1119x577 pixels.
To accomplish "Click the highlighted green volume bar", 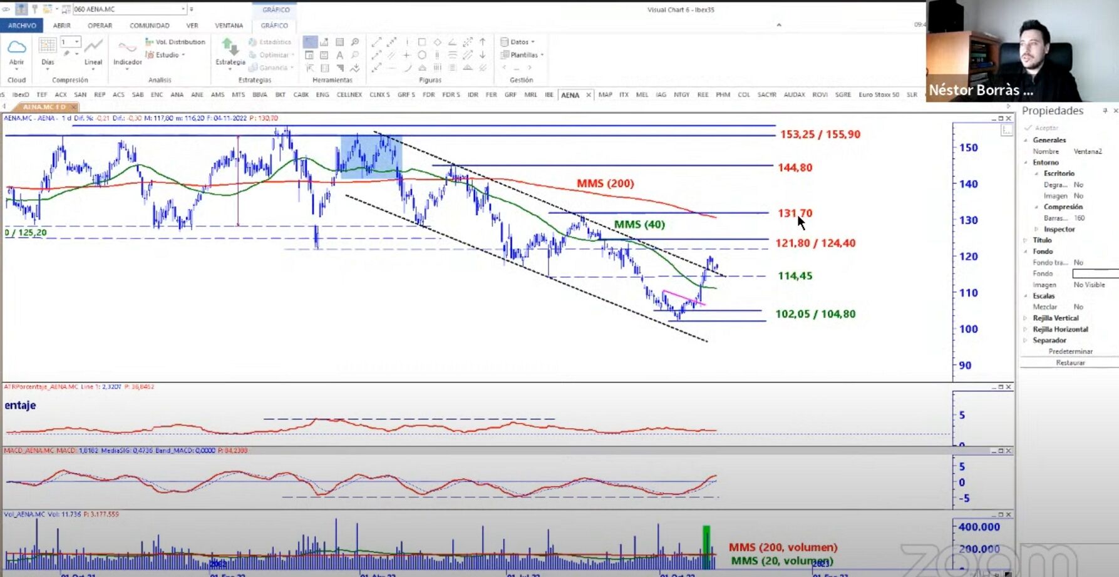I will click(706, 548).
